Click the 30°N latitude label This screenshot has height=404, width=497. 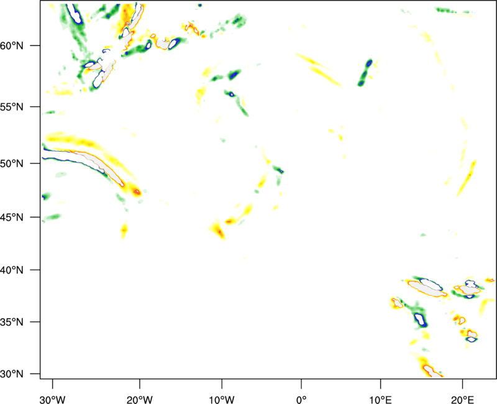pyautogui.click(x=12, y=374)
